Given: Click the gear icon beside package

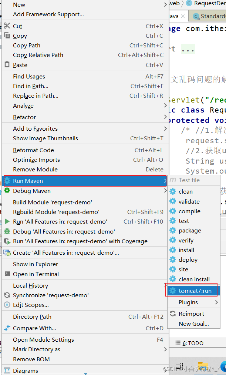Looking at the screenshot, I should [x=173, y=230].
